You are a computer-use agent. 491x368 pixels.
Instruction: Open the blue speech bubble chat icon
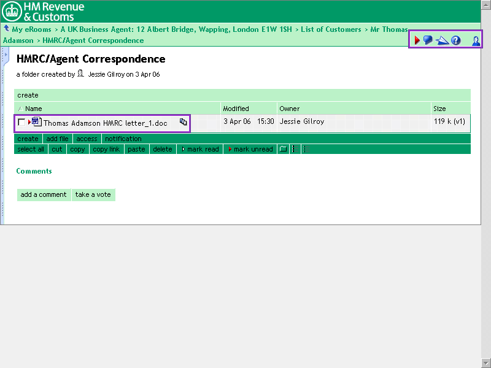pyautogui.click(x=428, y=40)
